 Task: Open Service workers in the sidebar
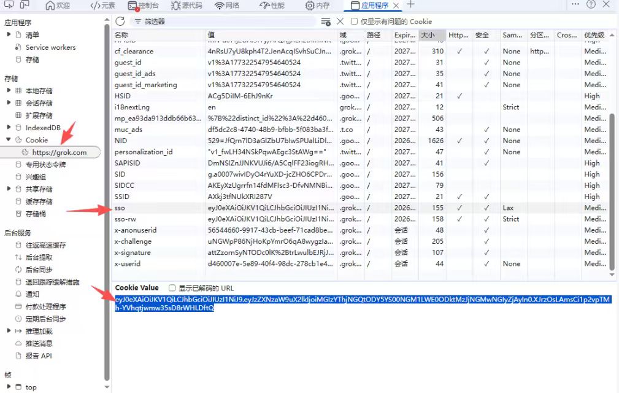tap(50, 47)
